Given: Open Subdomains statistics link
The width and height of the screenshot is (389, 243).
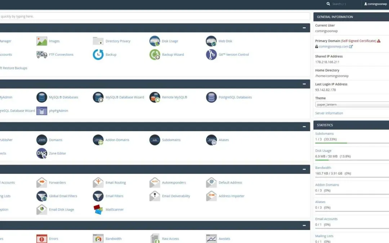Looking at the screenshot, I should pyautogui.click(x=324, y=134).
